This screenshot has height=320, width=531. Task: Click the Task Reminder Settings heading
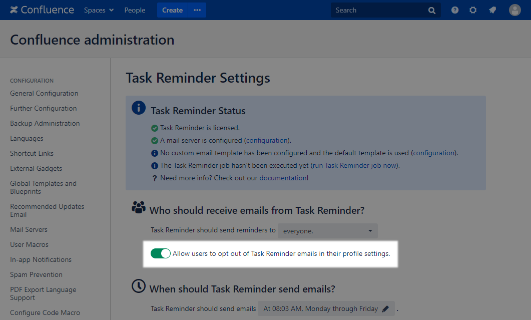[198, 78]
